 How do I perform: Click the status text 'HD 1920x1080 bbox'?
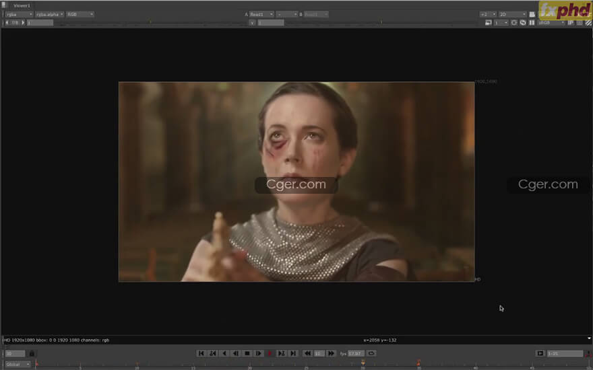click(57, 340)
